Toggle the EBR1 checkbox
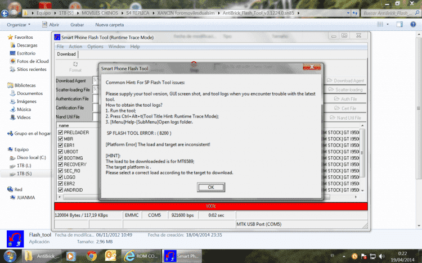 [x=61, y=145]
